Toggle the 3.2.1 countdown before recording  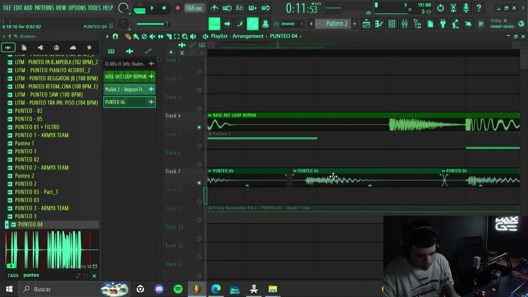coord(240,8)
